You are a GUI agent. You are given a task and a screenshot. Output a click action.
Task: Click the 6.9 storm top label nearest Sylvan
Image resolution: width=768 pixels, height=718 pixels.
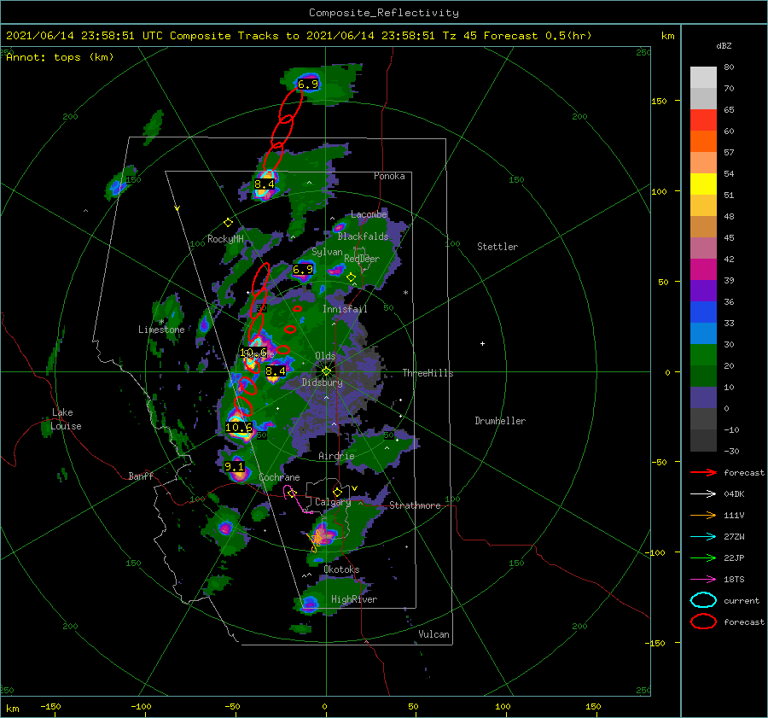coord(303,270)
